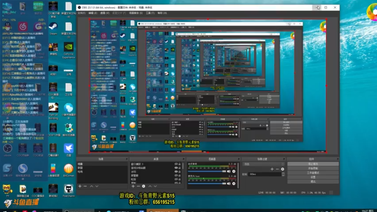The image size is (377, 212).
Task: Remove the selected source with the minus icon
Action: 138,186
